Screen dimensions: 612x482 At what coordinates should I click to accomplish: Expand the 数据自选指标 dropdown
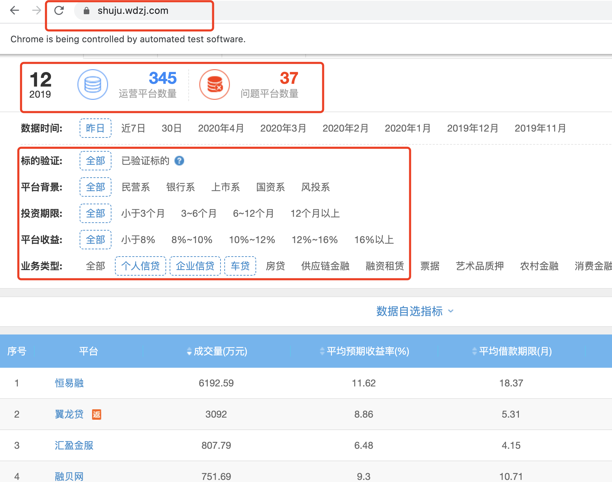[x=415, y=311]
